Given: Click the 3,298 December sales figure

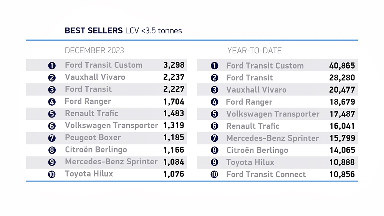Looking at the screenshot, I should click(174, 65).
